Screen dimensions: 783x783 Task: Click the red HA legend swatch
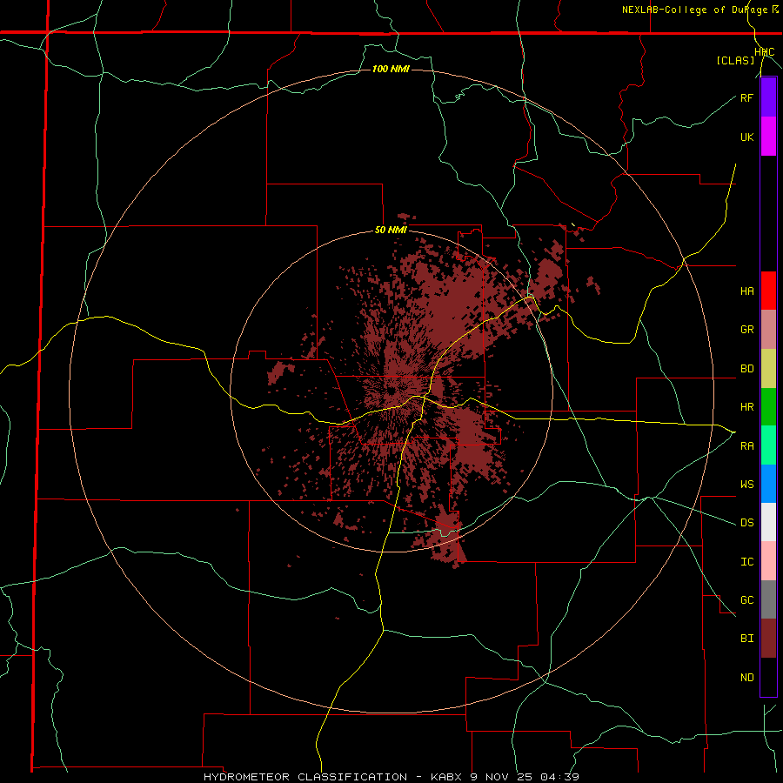pyautogui.click(x=768, y=291)
